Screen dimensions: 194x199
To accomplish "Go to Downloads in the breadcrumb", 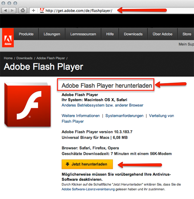I will click(24, 58).
